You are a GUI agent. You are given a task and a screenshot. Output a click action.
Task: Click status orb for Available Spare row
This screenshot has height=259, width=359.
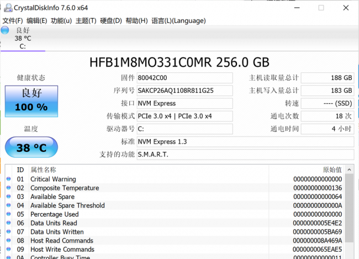click(8, 197)
